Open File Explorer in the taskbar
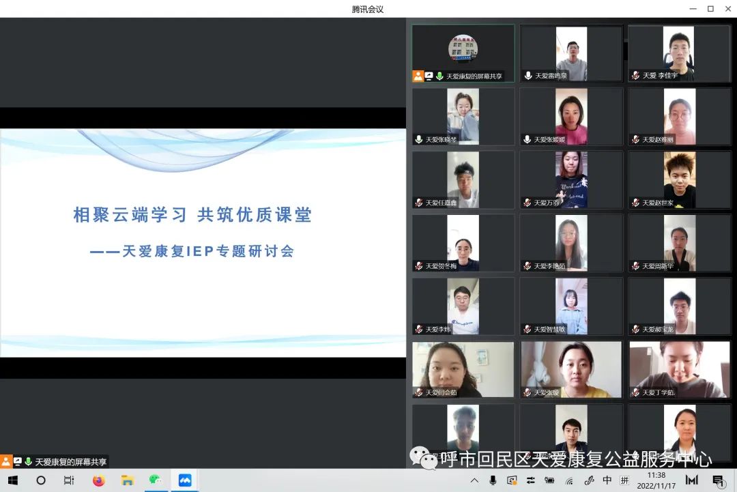The width and height of the screenshot is (737, 492). point(127,480)
